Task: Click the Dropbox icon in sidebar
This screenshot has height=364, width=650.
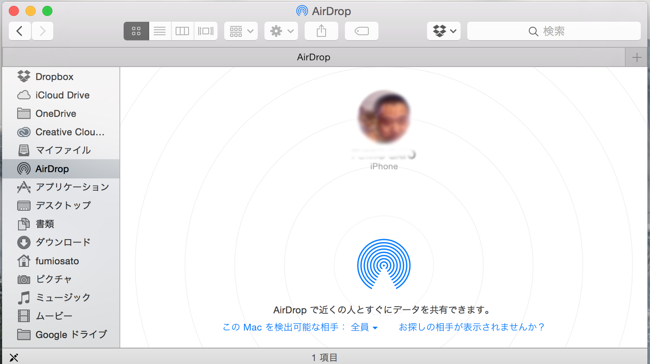Action: (24, 76)
